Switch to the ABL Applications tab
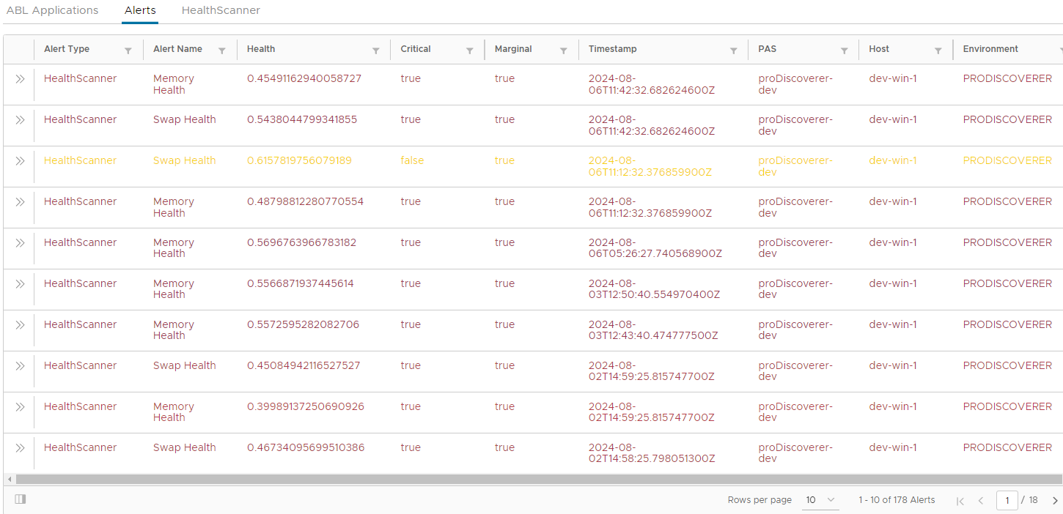This screenshot has height=514, width=1063. click(x=52, y=10)
